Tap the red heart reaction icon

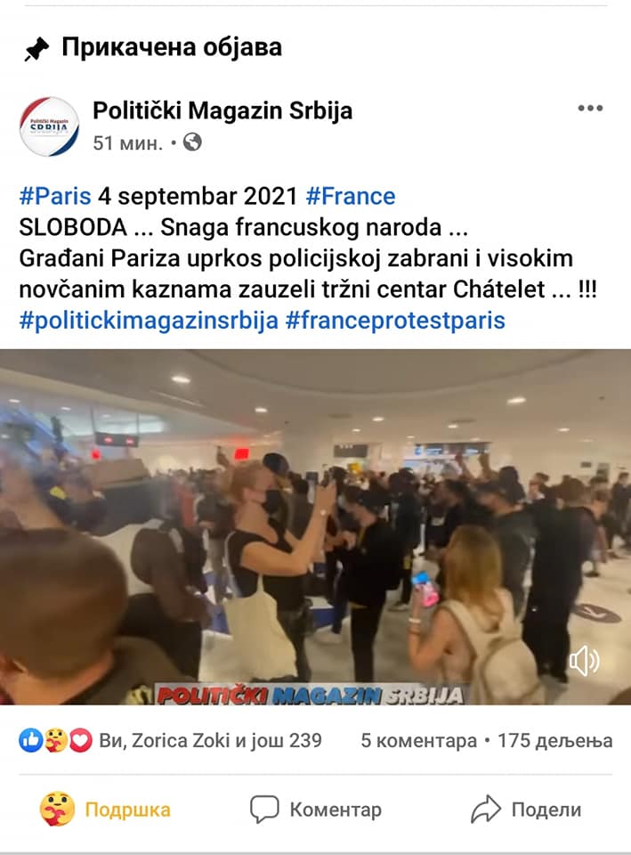point(81,740)
